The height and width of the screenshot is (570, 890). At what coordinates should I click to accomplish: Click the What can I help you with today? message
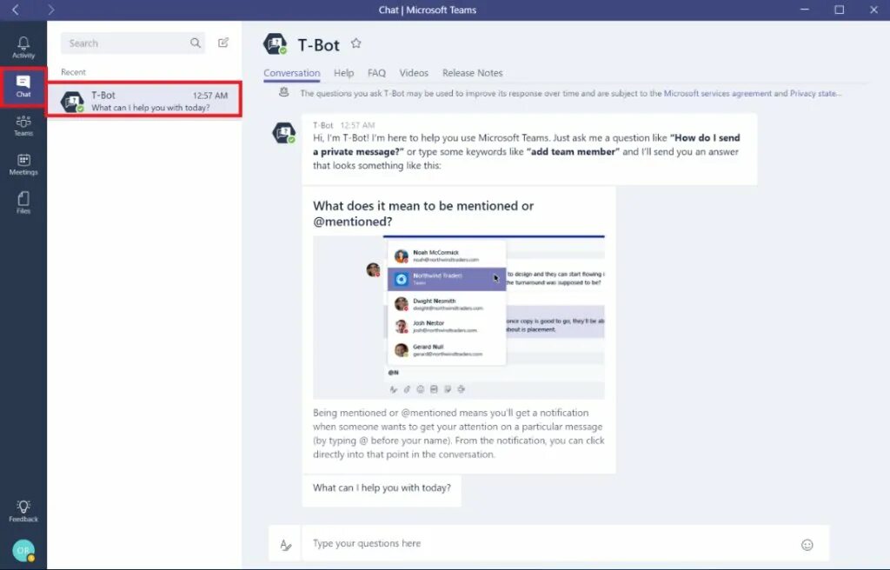tap(382, 487)
